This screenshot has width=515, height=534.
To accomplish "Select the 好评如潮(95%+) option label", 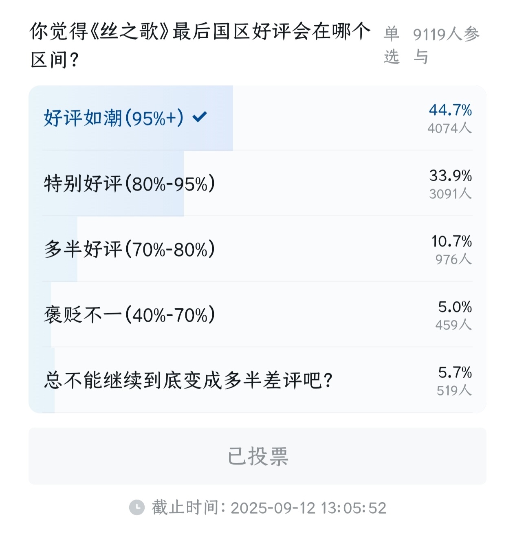I will pyautogui.click(x=114, y=118).
